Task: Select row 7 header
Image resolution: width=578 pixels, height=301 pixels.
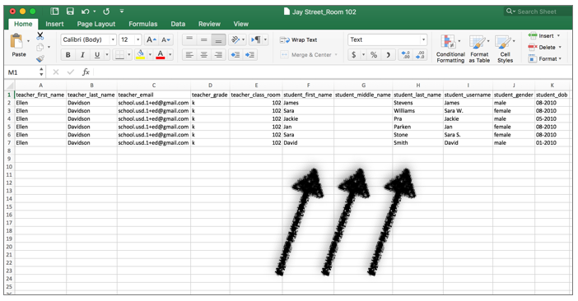Action: pos(9,143)
